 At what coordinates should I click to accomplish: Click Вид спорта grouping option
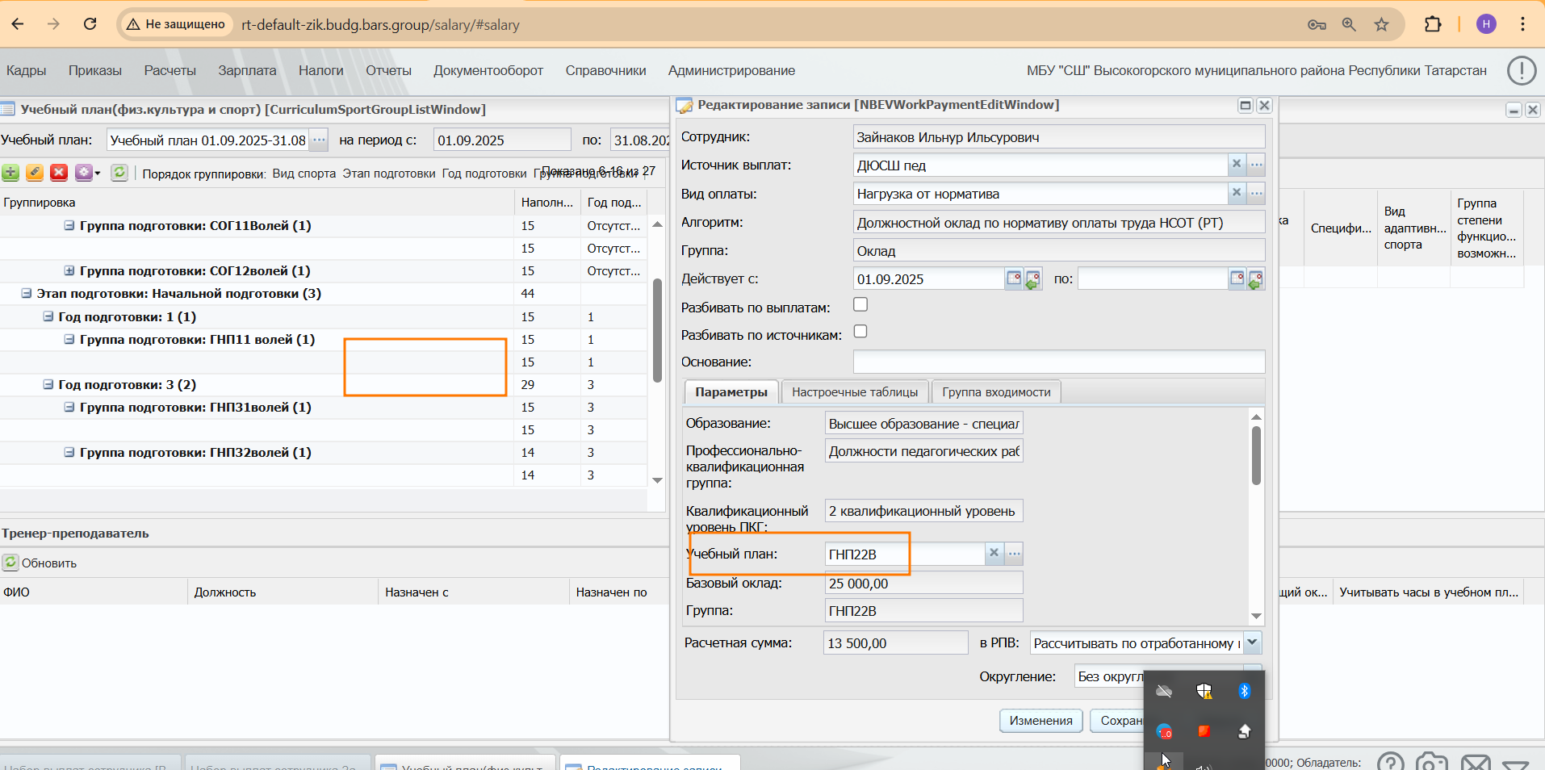[x=304, y=174]
